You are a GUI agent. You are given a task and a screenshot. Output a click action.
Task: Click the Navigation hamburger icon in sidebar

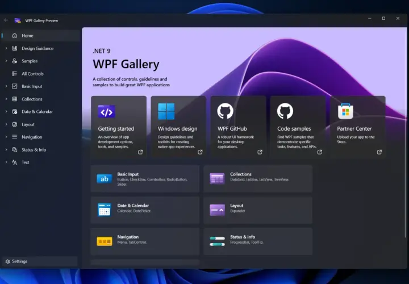point(15,137)
